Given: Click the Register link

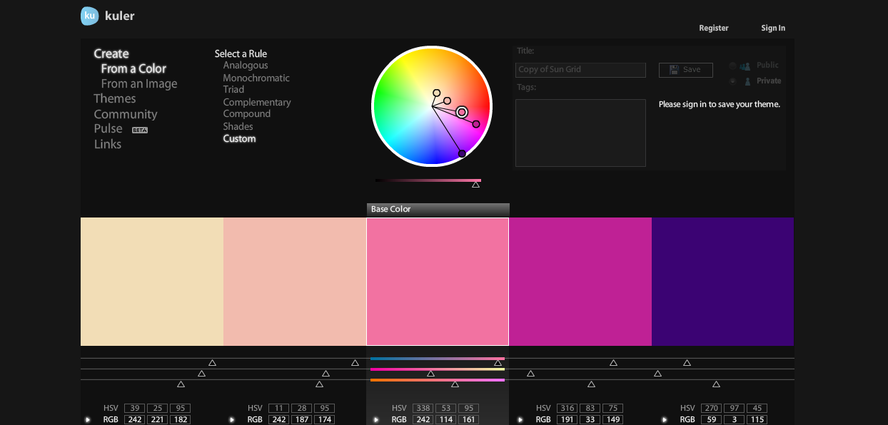Looking at the screenshot, I should (x=714, y=29).
